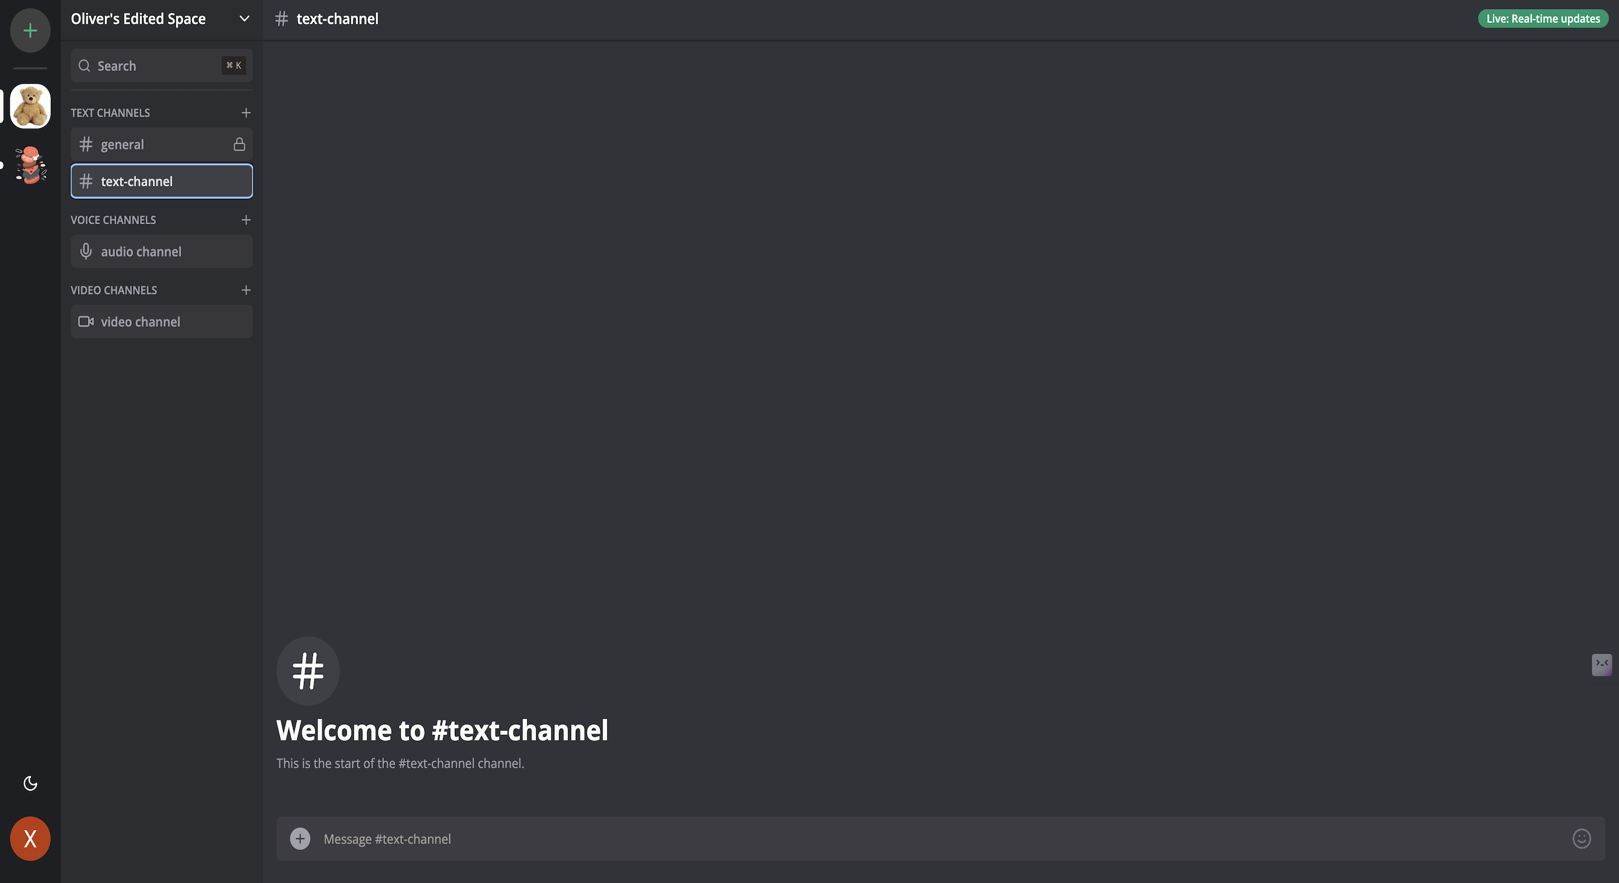Click the Live: Real-time updates badge
This screenshot has height=883, width=1619.
pyautogui.click(x=1543, y=19)
